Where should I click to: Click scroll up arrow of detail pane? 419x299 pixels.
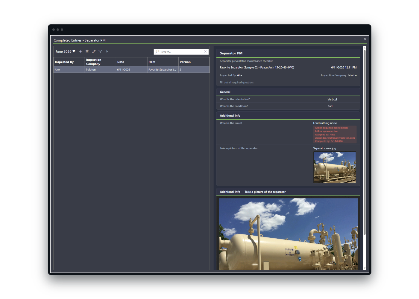[365, 48]
